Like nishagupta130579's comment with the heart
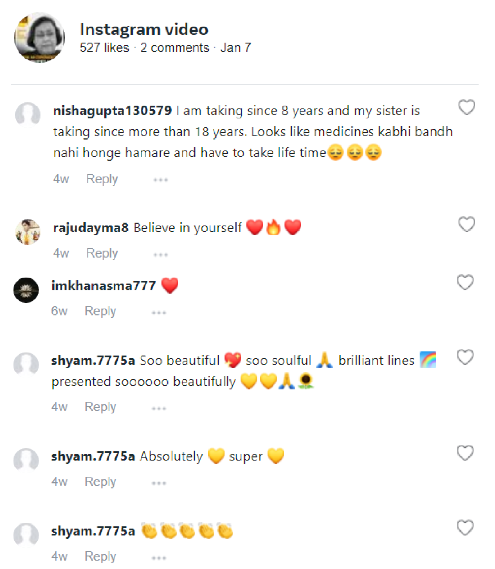Image resolution: width=495 pixels, height=569 pixels. [467, 107]
